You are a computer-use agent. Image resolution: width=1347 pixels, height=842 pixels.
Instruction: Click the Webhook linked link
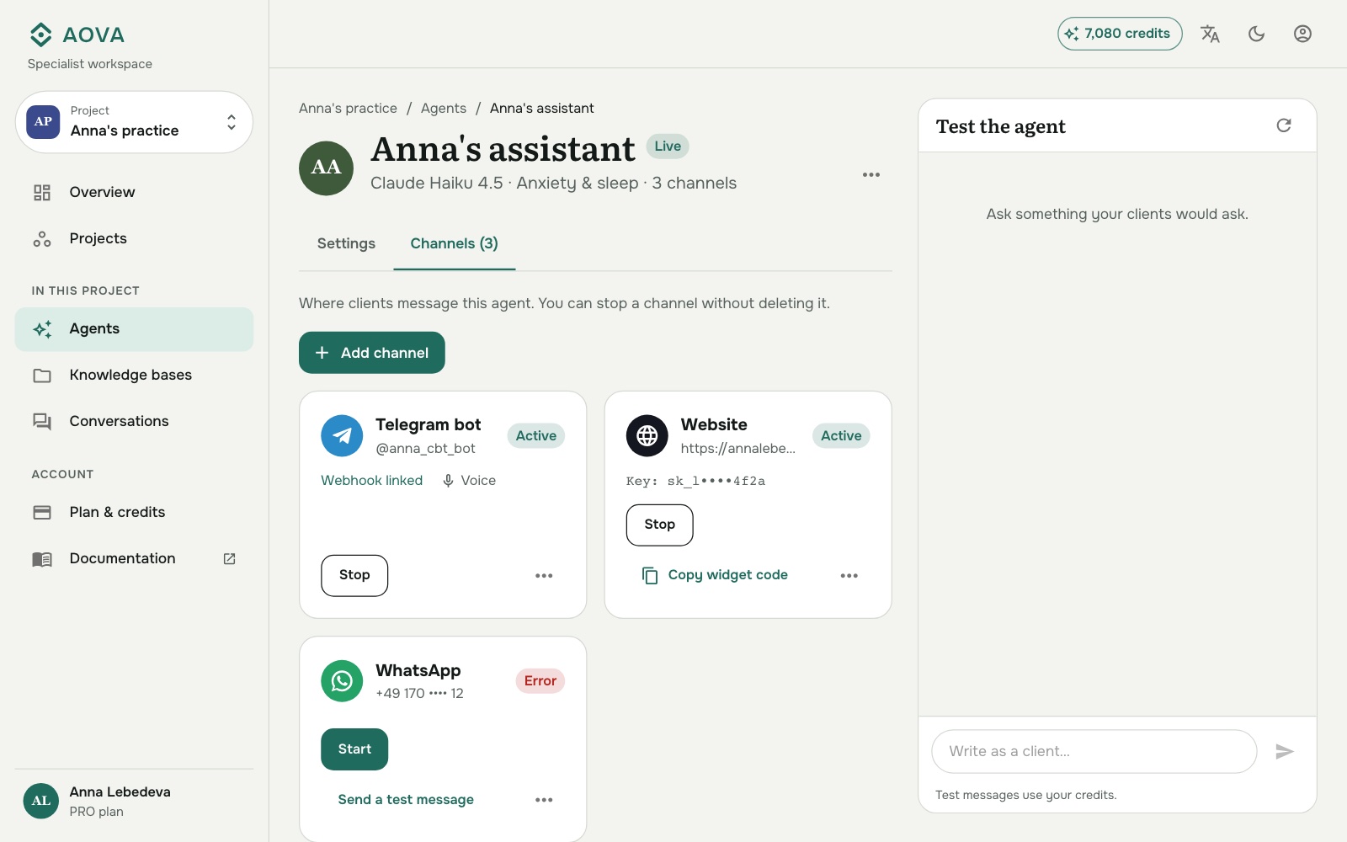point(372,481)
